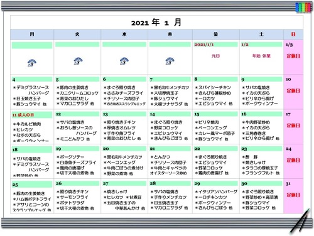Click 'ハム巻ポテトフライ' on the 25th
This screenshot has height=236, width=314.
(33, 199)
